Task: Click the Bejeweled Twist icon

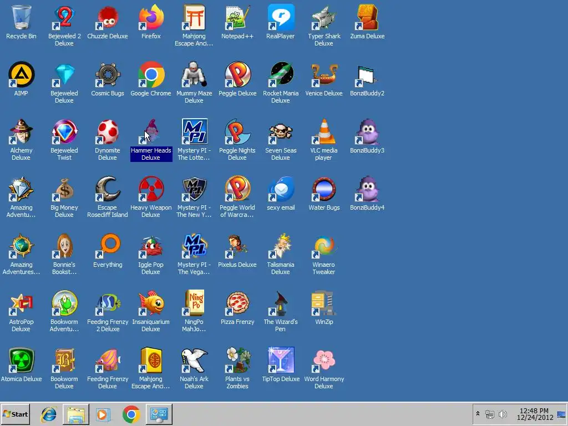Action: coord(64,131)
